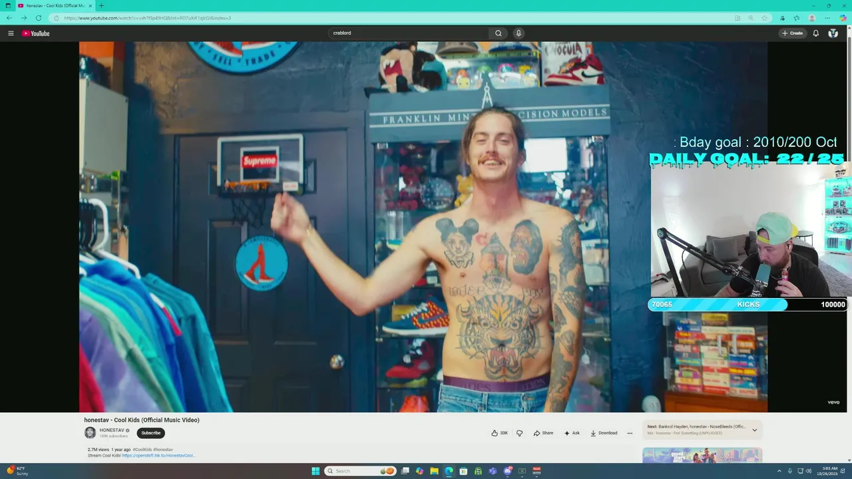852x479 pixels.
Task: Open browser settings and more ellipsis
Action: tap(827, 18)
